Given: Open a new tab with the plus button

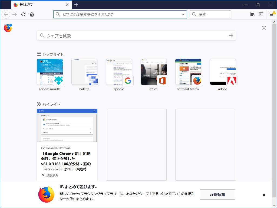Looking at the screenshot, I should click(x=76, y=5).
